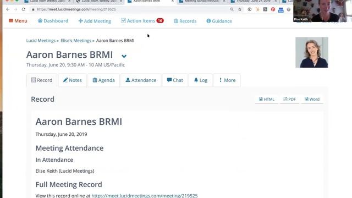Bookmark the page with the star icon
352x198 pixels.
click(240, 9)
